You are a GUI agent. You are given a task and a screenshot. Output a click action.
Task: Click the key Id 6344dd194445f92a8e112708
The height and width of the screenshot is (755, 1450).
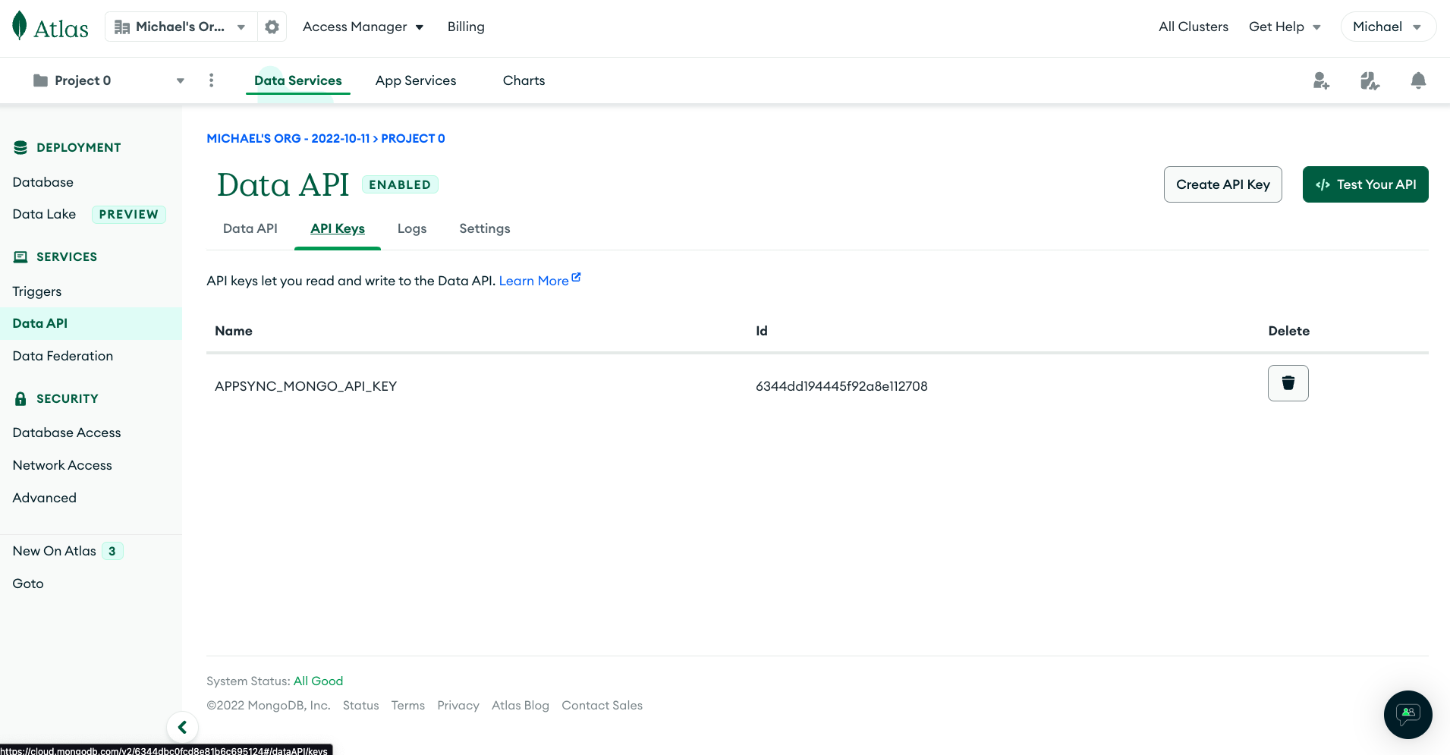841,386
